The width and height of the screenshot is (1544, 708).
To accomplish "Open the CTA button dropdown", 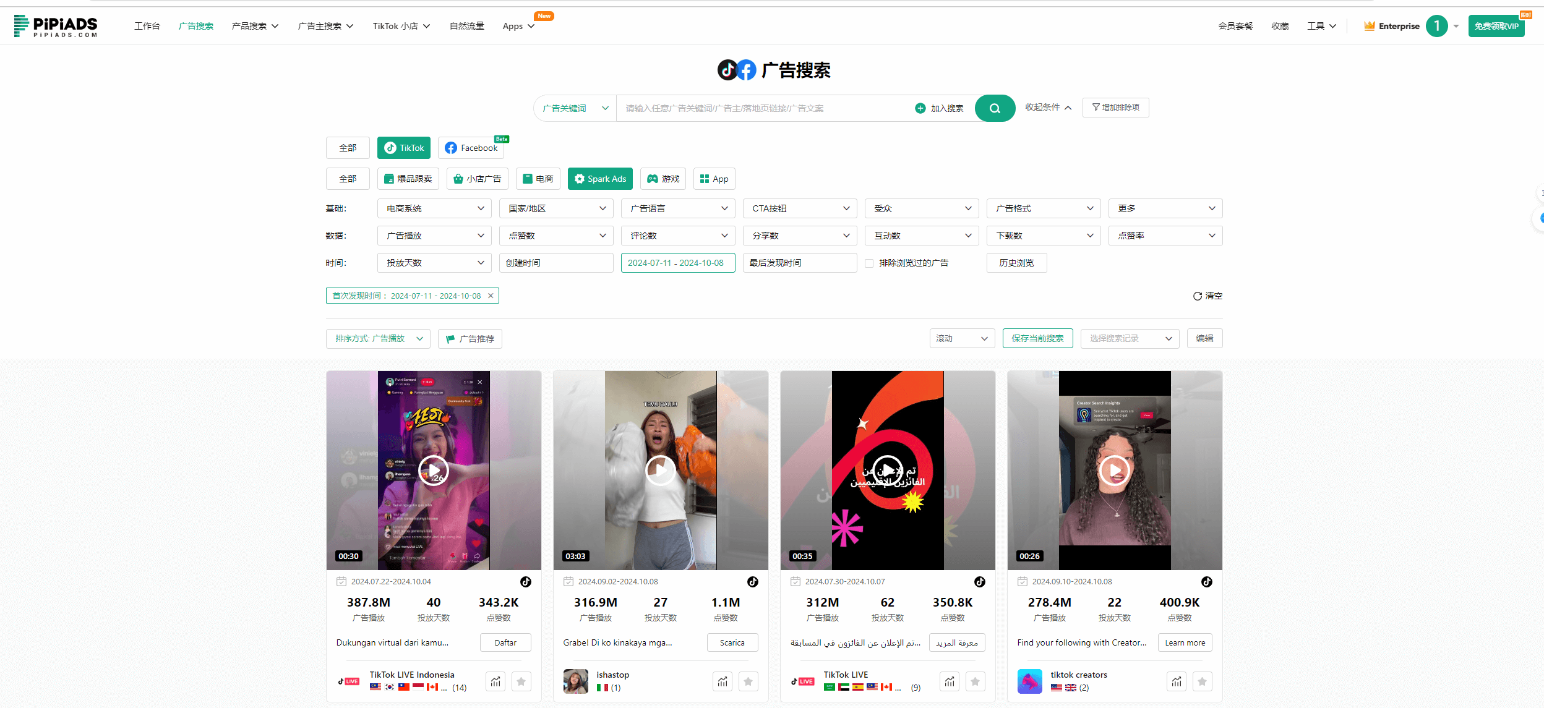I will point(799,208).
